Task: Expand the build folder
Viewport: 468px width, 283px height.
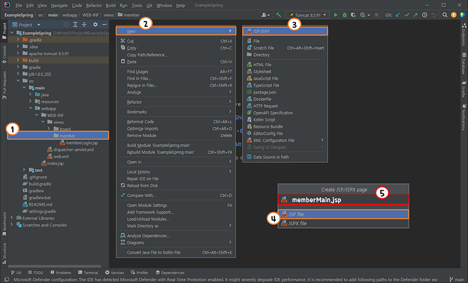Action: tap(18, 60)
